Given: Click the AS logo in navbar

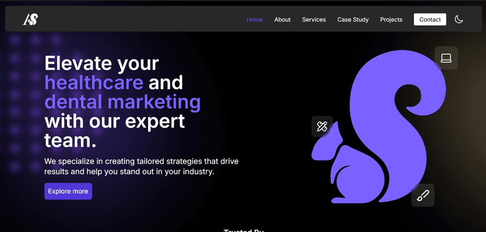Looking at the screenshot, I should [x=30, y=19].
